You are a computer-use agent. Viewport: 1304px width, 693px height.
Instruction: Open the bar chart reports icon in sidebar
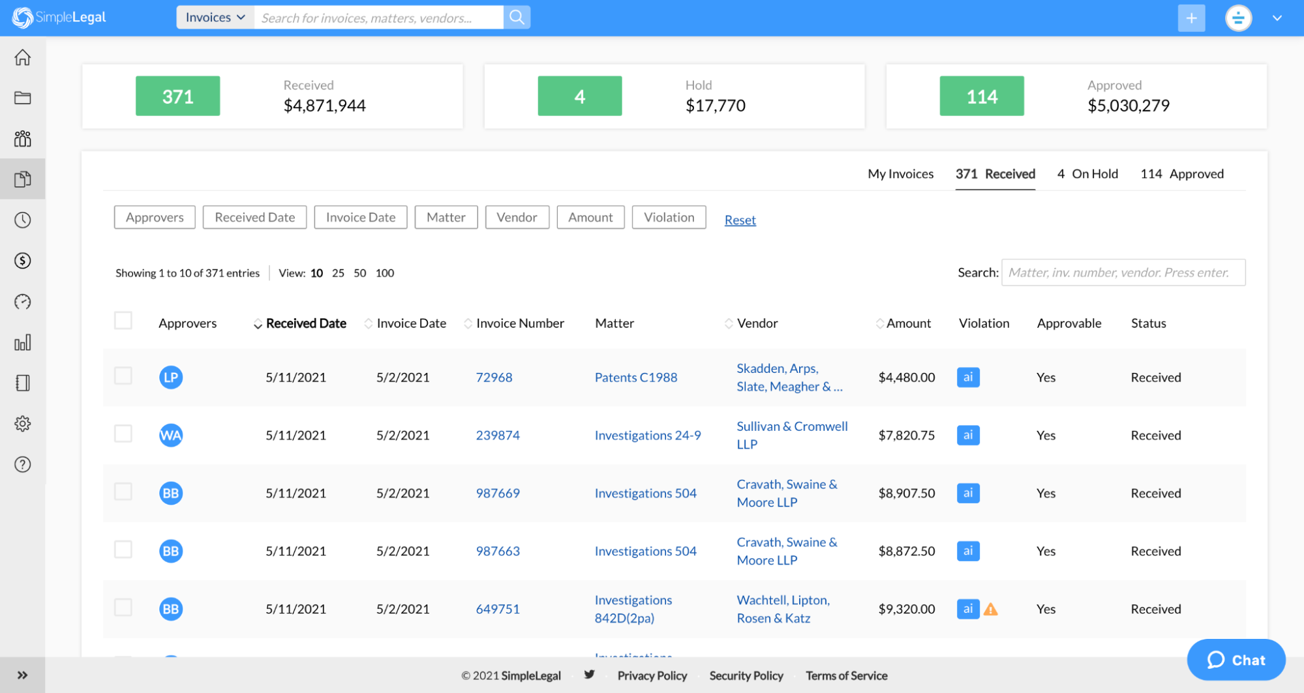pyautogui.click(x=23, y=342)
